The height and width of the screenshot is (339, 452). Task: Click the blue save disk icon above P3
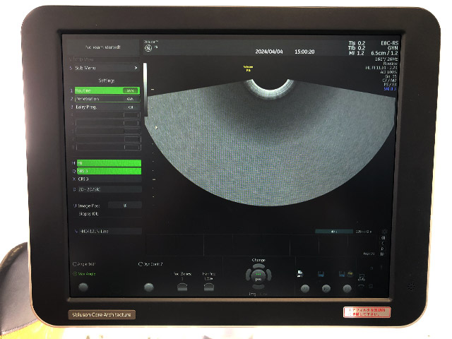pyautogui.click(x=342, y=274)
